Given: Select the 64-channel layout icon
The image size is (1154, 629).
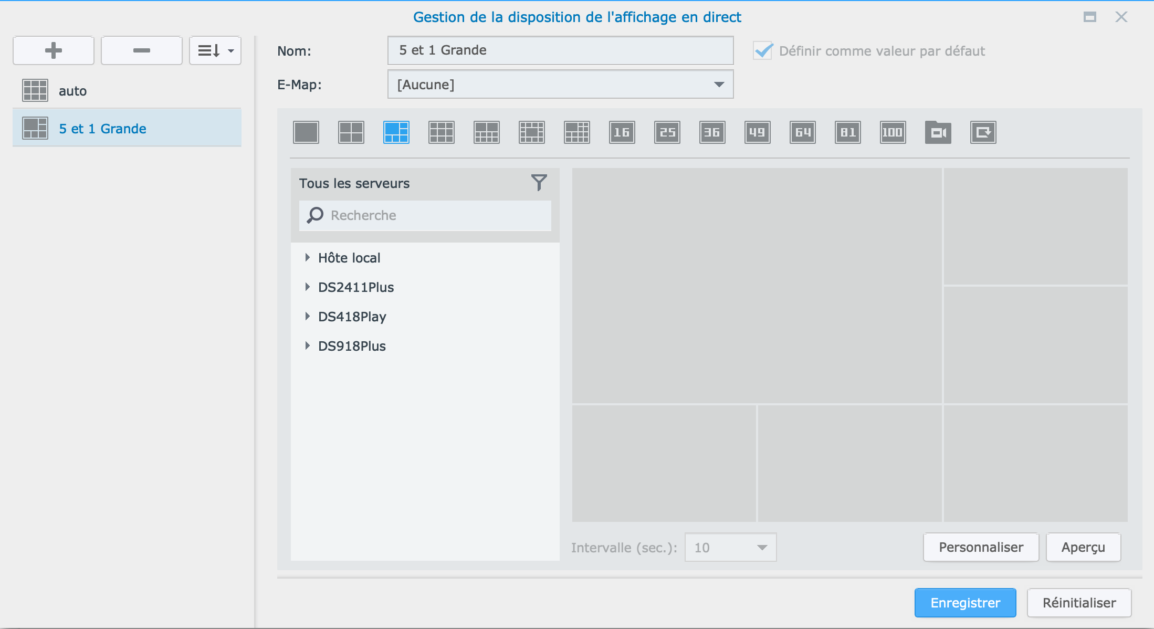Looking at the screenshot, I should pyautogui.click(x=803, y=132).
